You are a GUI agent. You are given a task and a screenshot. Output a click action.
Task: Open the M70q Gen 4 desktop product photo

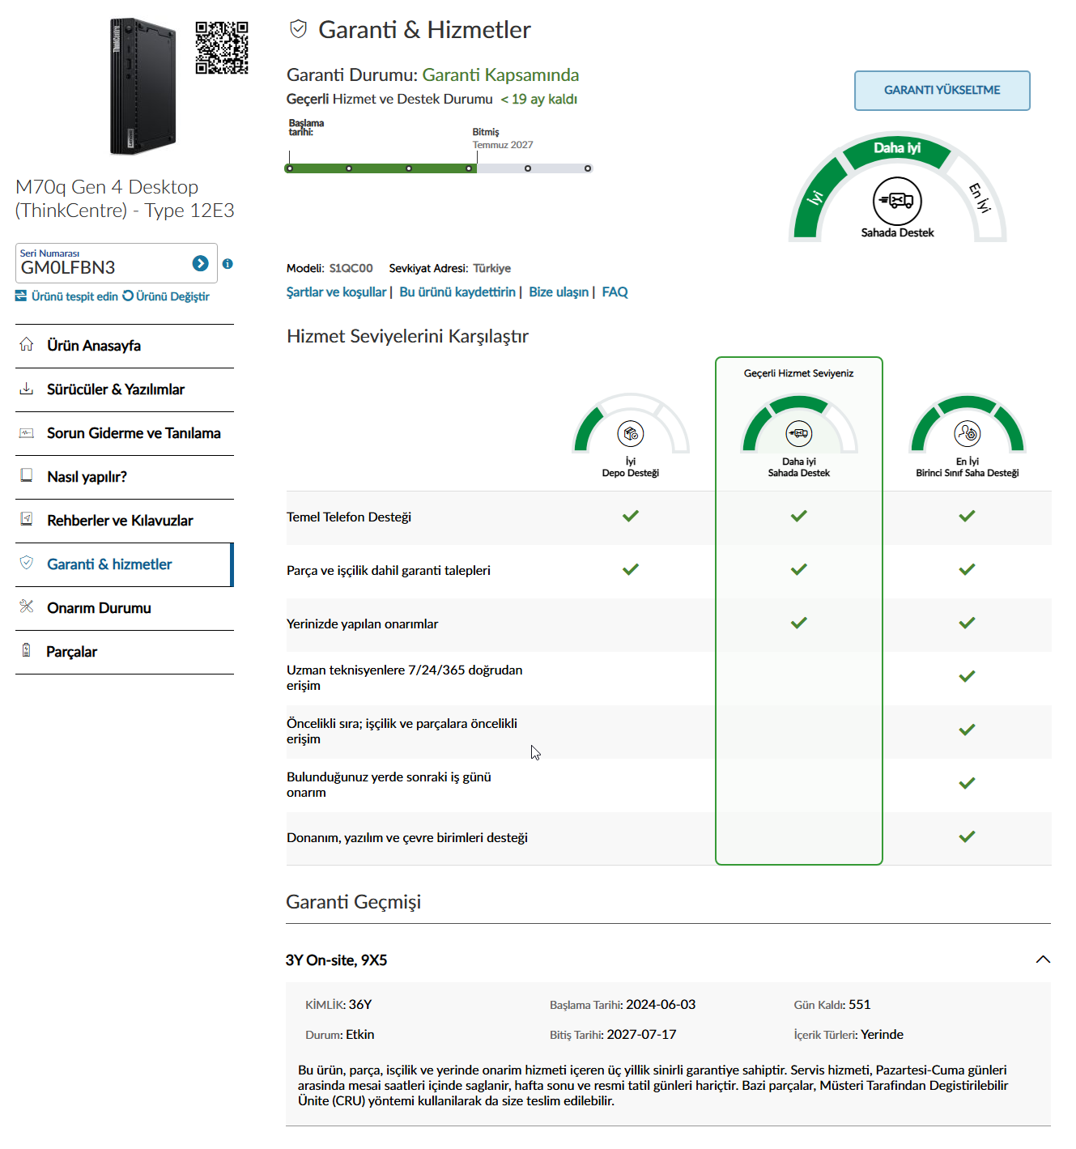[x=142, y=87]
